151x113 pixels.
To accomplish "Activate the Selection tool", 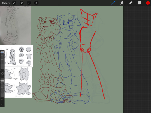I will pos(29,3).
